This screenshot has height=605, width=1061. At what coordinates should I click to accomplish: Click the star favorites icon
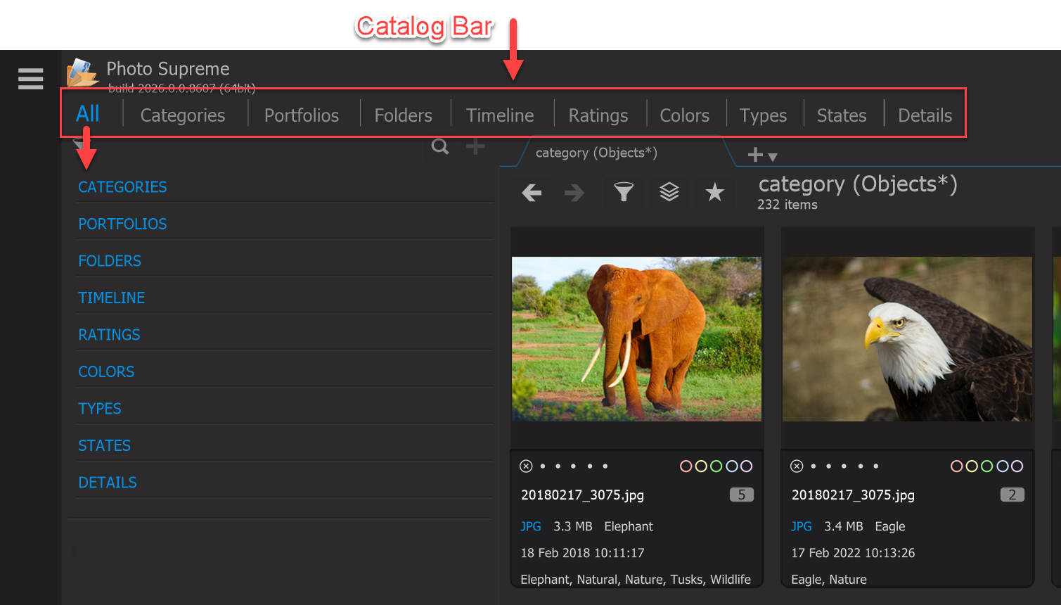click(714, 192)
